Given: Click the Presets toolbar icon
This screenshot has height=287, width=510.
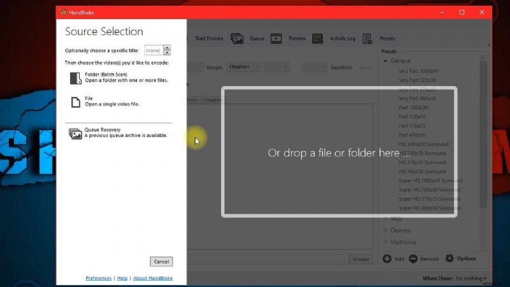Looking at the screenshot, I should coord(367,39).
